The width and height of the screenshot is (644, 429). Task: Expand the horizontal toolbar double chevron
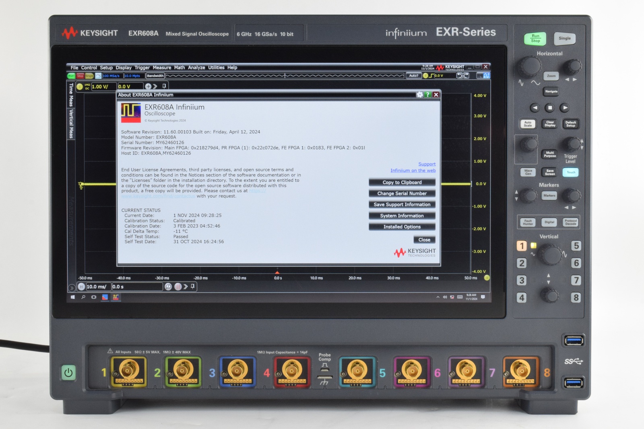186,287
